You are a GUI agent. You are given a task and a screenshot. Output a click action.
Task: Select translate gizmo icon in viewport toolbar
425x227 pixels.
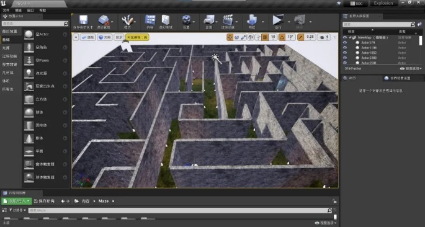tap(230, 37)
